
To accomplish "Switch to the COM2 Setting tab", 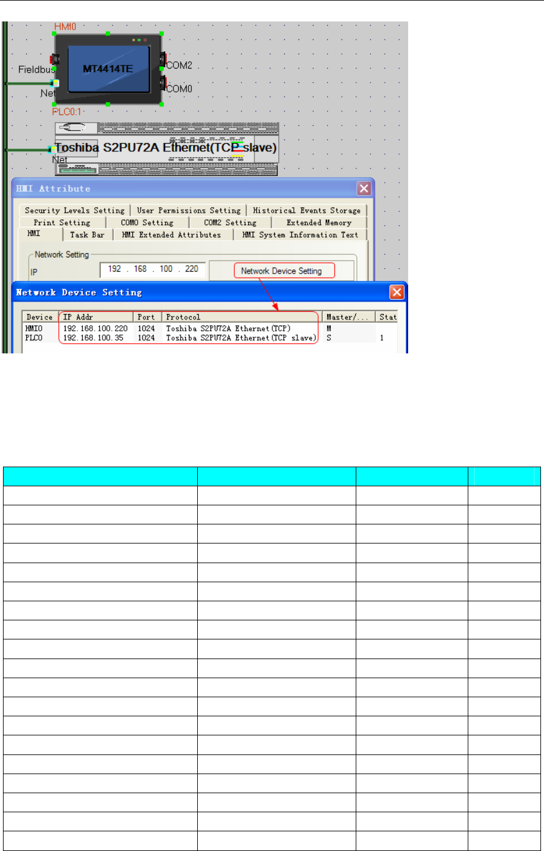I will click(230, 222).
